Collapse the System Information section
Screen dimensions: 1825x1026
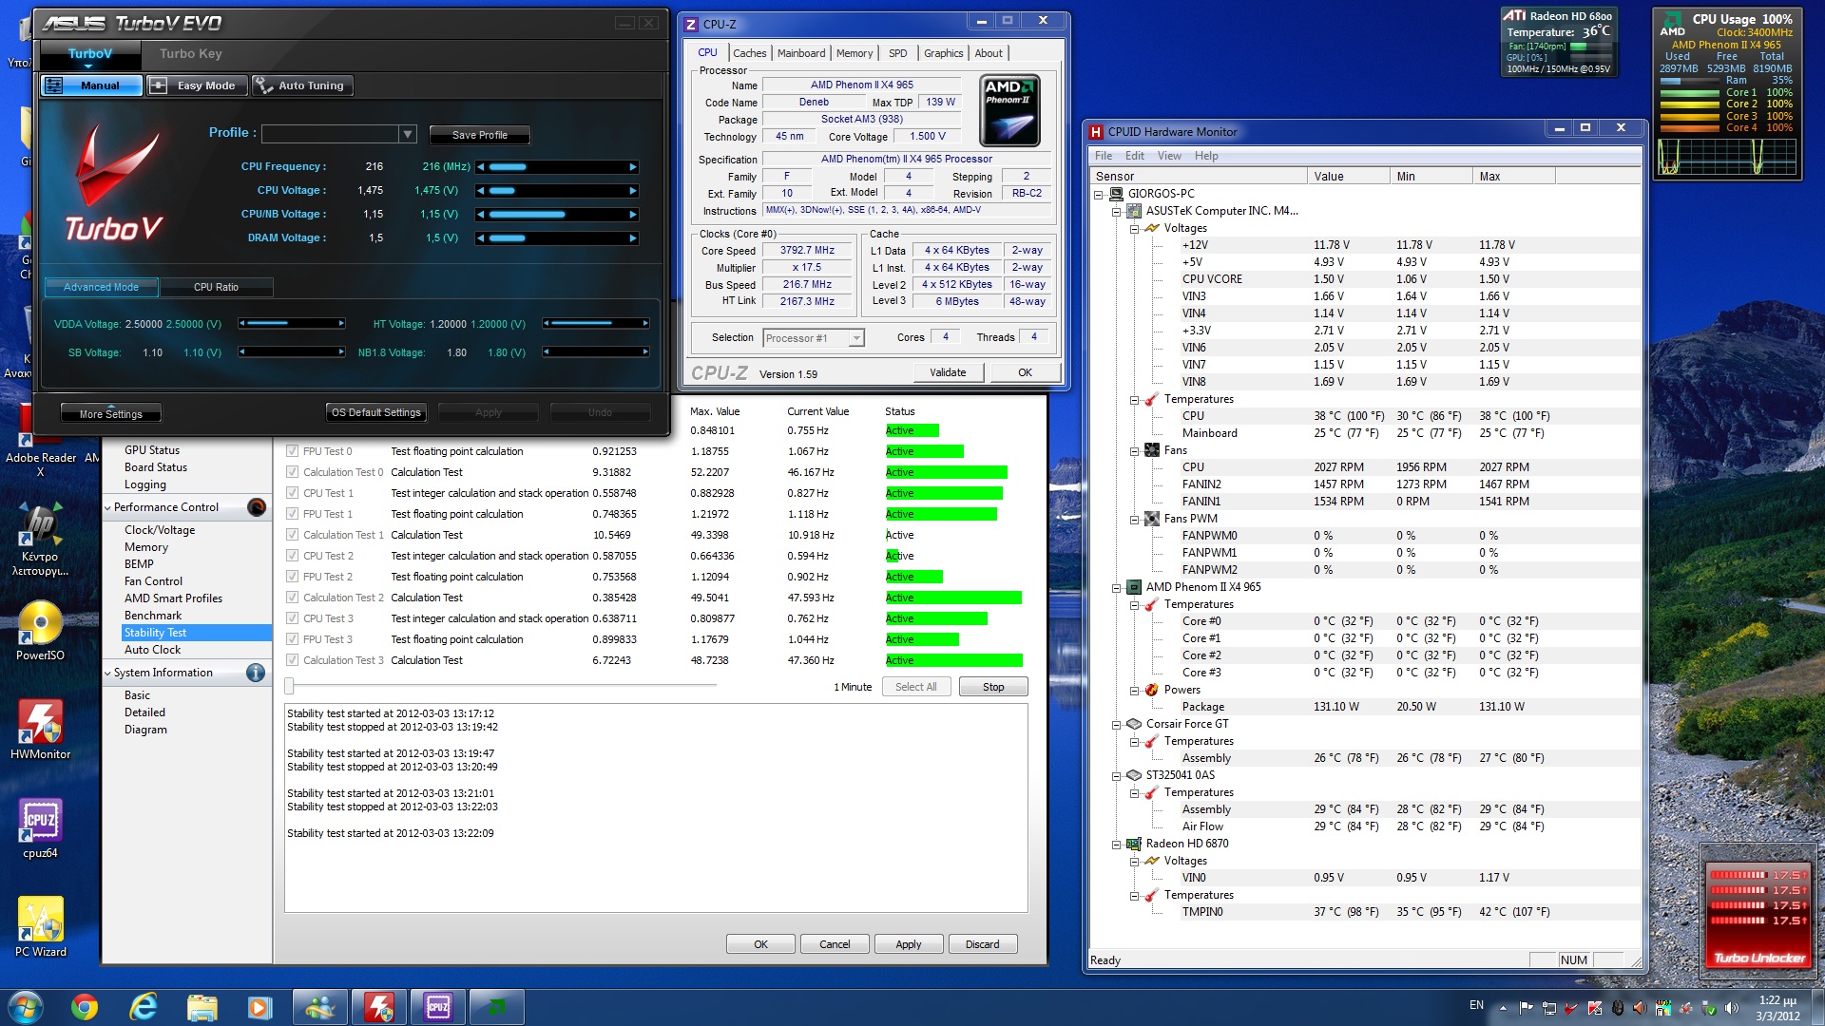click(107, 673)
